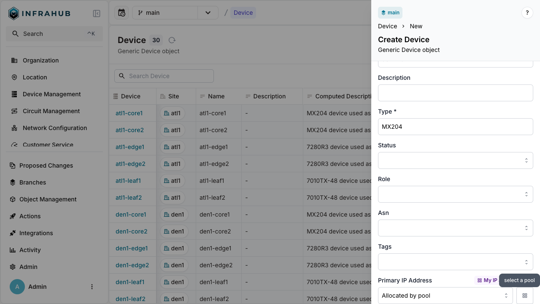540x304 pixels.
Task: Click the Description input field
Action: [x=456, y=93]
